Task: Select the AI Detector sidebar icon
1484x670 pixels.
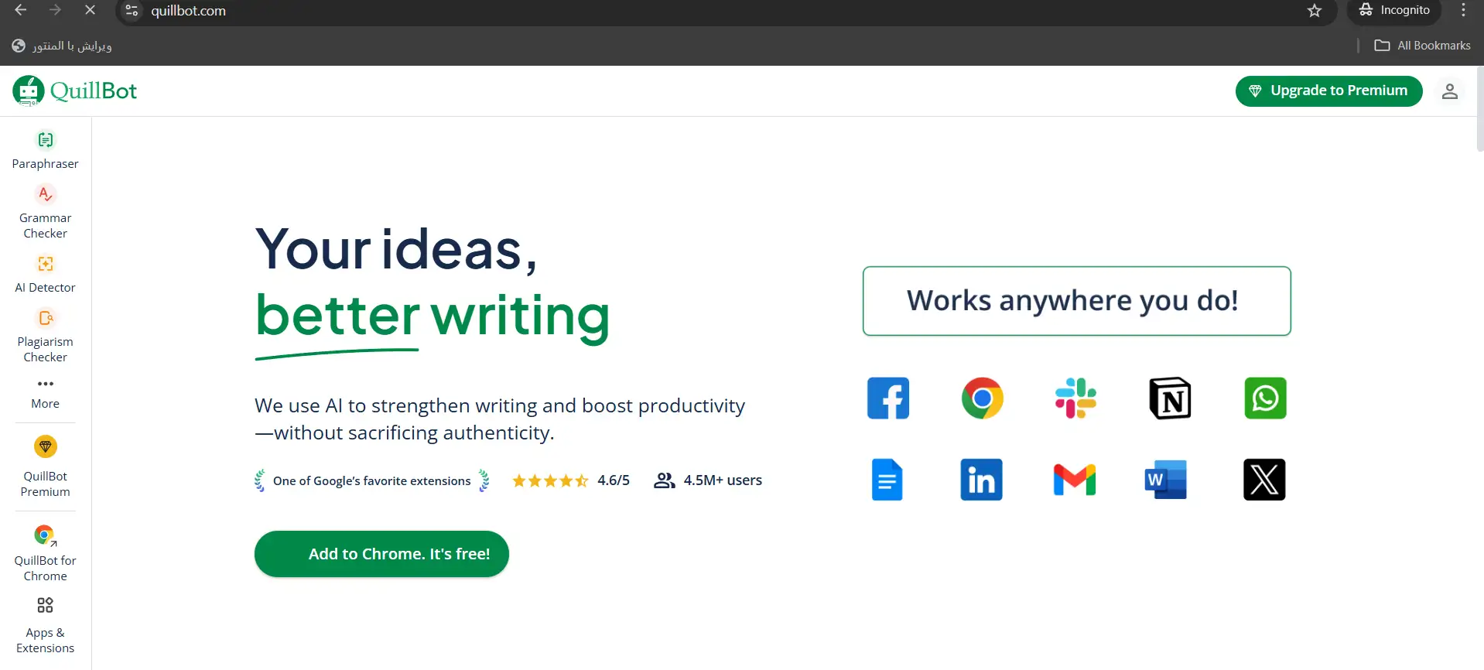Action: (x=46, y=264)
